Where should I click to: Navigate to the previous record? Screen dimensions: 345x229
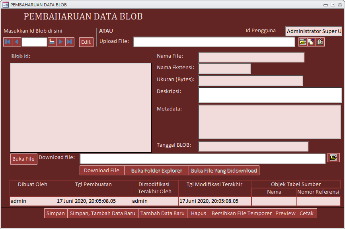16,42
